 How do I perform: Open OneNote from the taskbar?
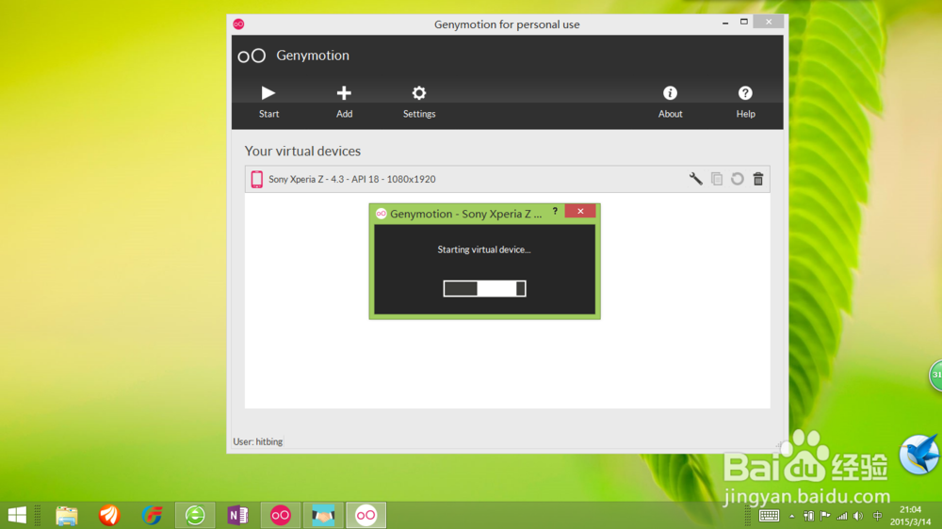[238, 515]
